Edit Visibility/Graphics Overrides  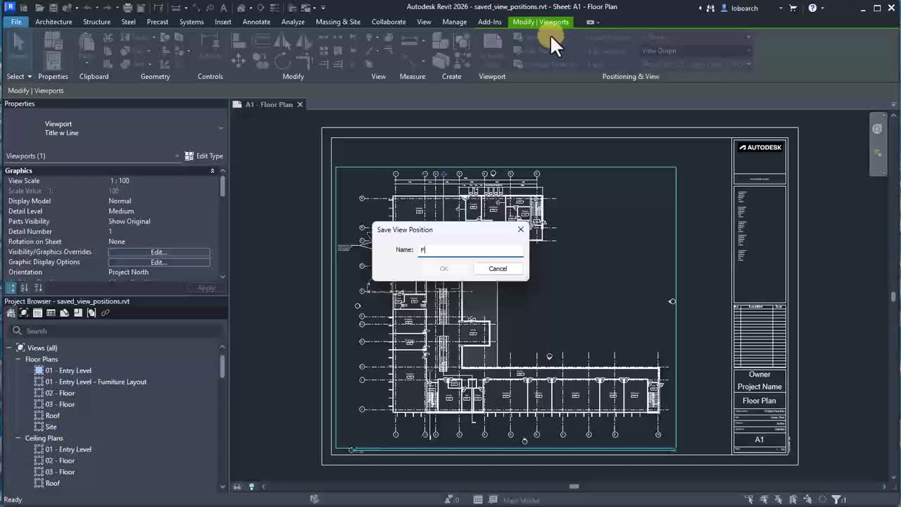158,251
